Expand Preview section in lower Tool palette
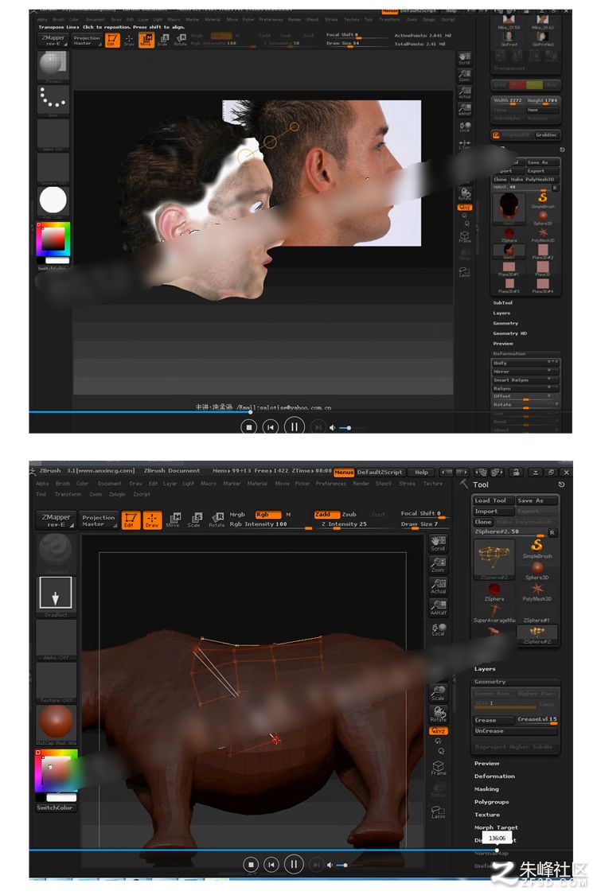This screenshot has width=597, height=895. (x=486, y=764)
